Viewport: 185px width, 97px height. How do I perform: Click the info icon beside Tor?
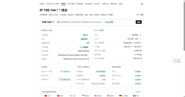[115, 80]
